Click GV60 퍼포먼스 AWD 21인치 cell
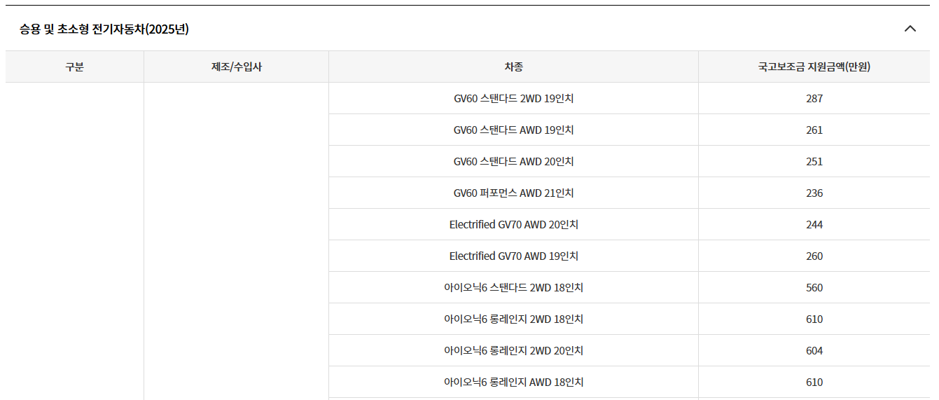Viewport: 939px width, 400px height. (514, 193)
